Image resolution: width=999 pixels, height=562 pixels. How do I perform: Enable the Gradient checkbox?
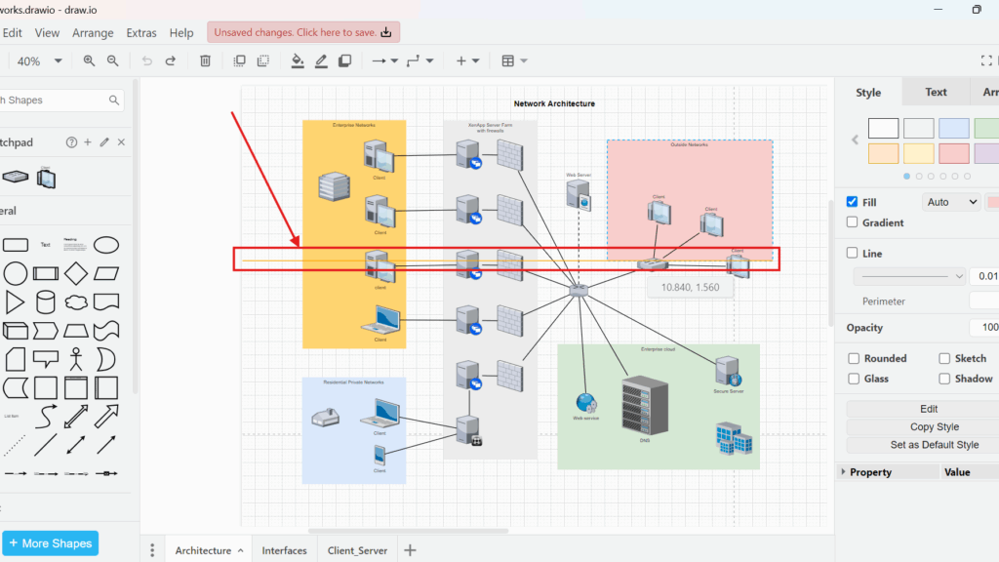(x=853, y=222)
